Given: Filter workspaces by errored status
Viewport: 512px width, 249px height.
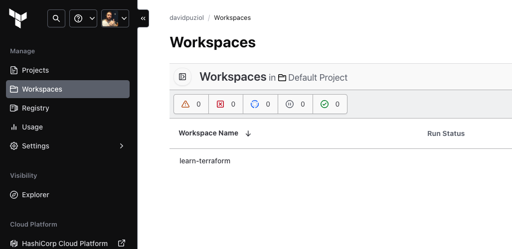Looking at the screenshot, I should coord(226,104).
